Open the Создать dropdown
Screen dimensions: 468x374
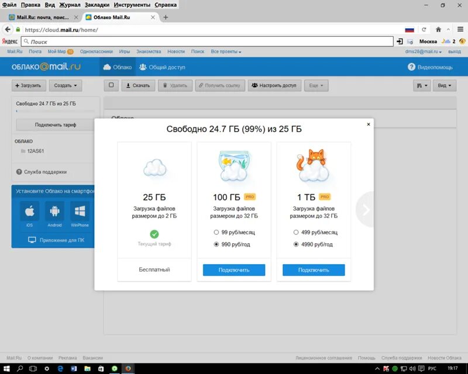(66, 85)
